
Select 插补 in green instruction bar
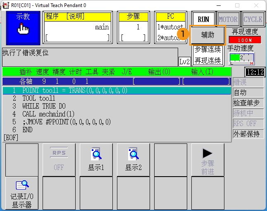pyautogui.click(x=26, y=72)
